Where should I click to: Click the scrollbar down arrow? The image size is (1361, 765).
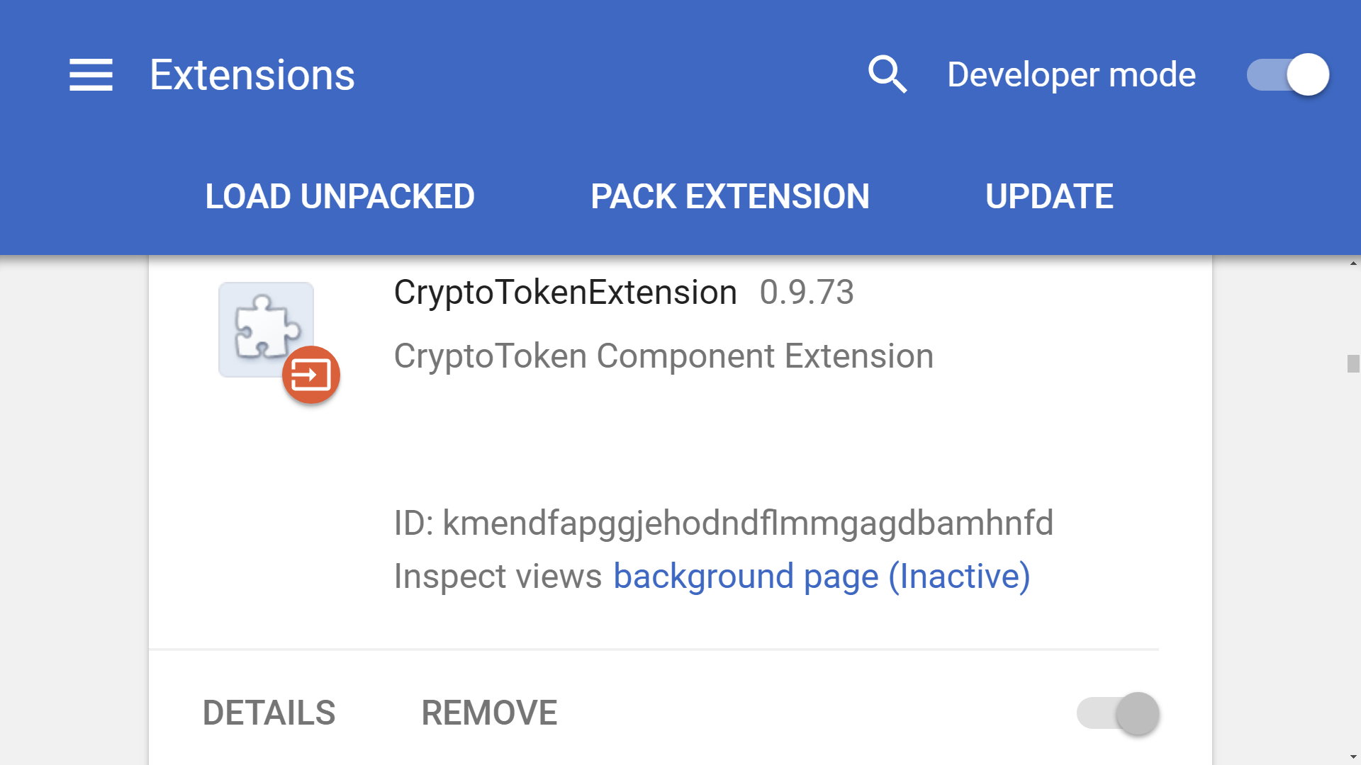1353,757
